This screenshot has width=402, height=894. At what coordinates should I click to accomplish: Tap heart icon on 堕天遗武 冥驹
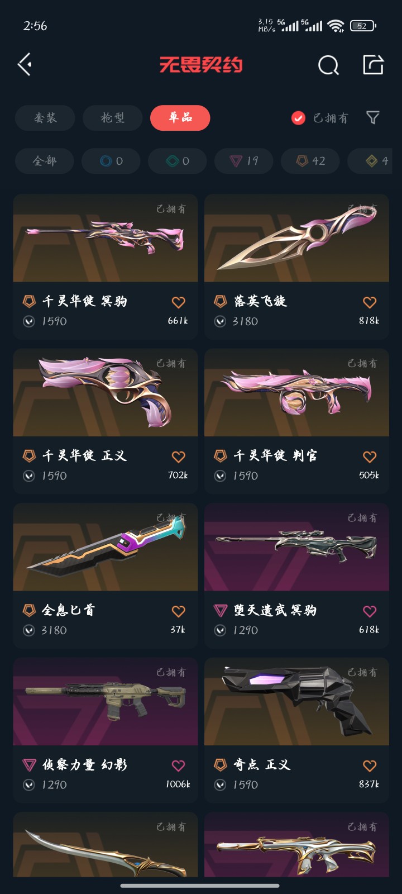click(x=370, y=611)
